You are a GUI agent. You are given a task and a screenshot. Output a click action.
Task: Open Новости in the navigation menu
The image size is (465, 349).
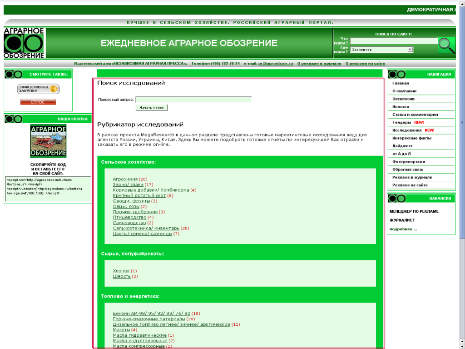401,107
